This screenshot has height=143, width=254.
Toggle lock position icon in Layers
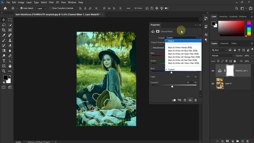tap(226, 61)
